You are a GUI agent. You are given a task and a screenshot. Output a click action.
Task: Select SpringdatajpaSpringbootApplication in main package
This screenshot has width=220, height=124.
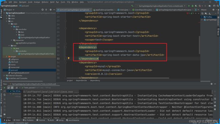click(x=34, y=37)
